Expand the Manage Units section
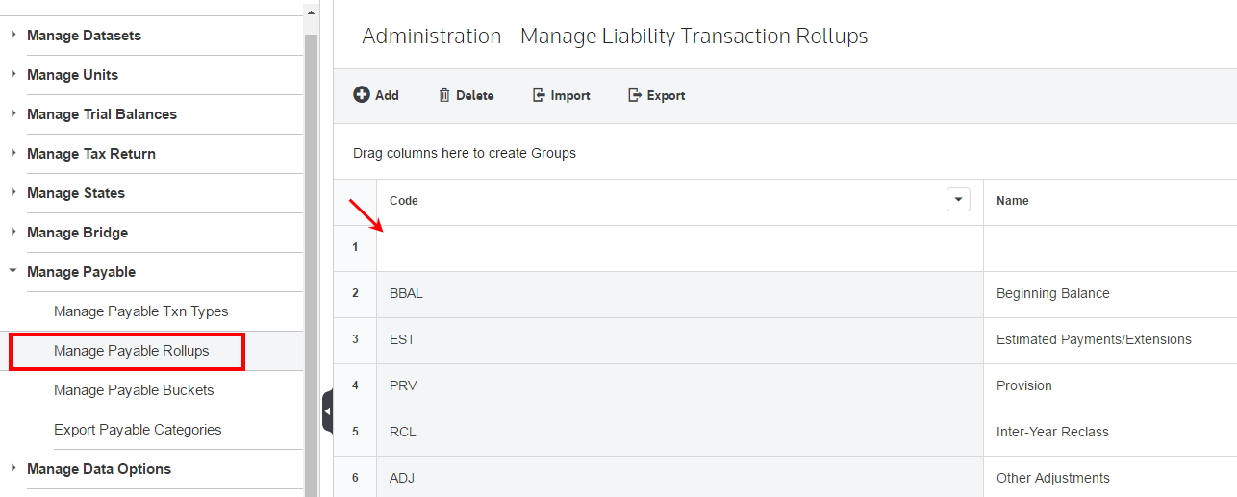 [13, 75]
